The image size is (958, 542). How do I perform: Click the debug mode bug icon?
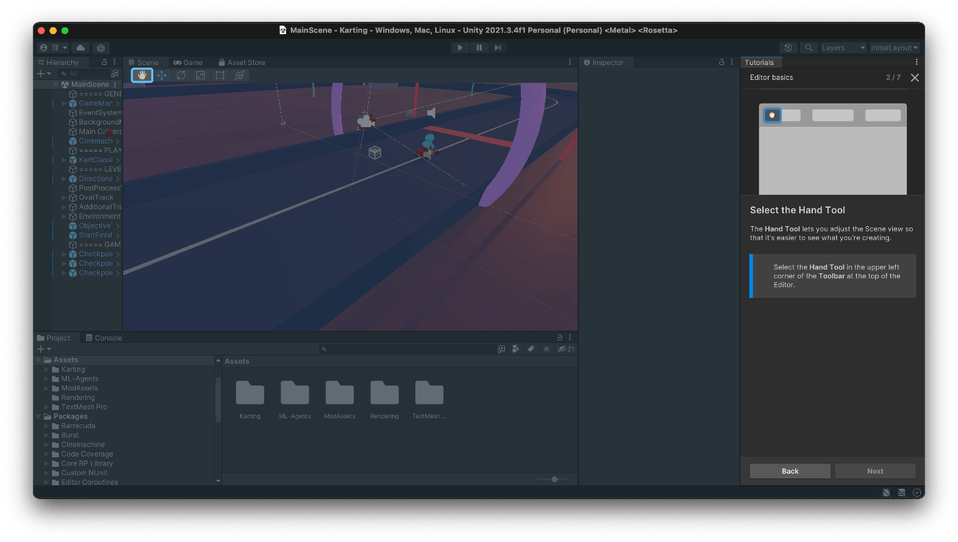click(x=886, y=492)
